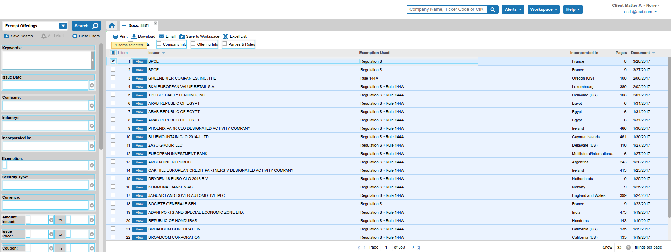
Task: Download the selected filings
Action: tap(143, 36)
